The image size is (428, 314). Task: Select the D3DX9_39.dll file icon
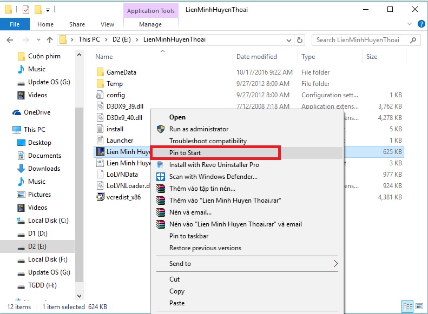100,106
